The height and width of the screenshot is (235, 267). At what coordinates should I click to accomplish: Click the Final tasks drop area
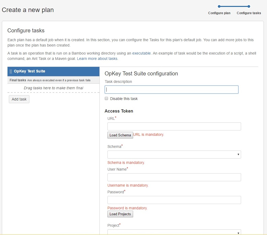tap(53, 88)
